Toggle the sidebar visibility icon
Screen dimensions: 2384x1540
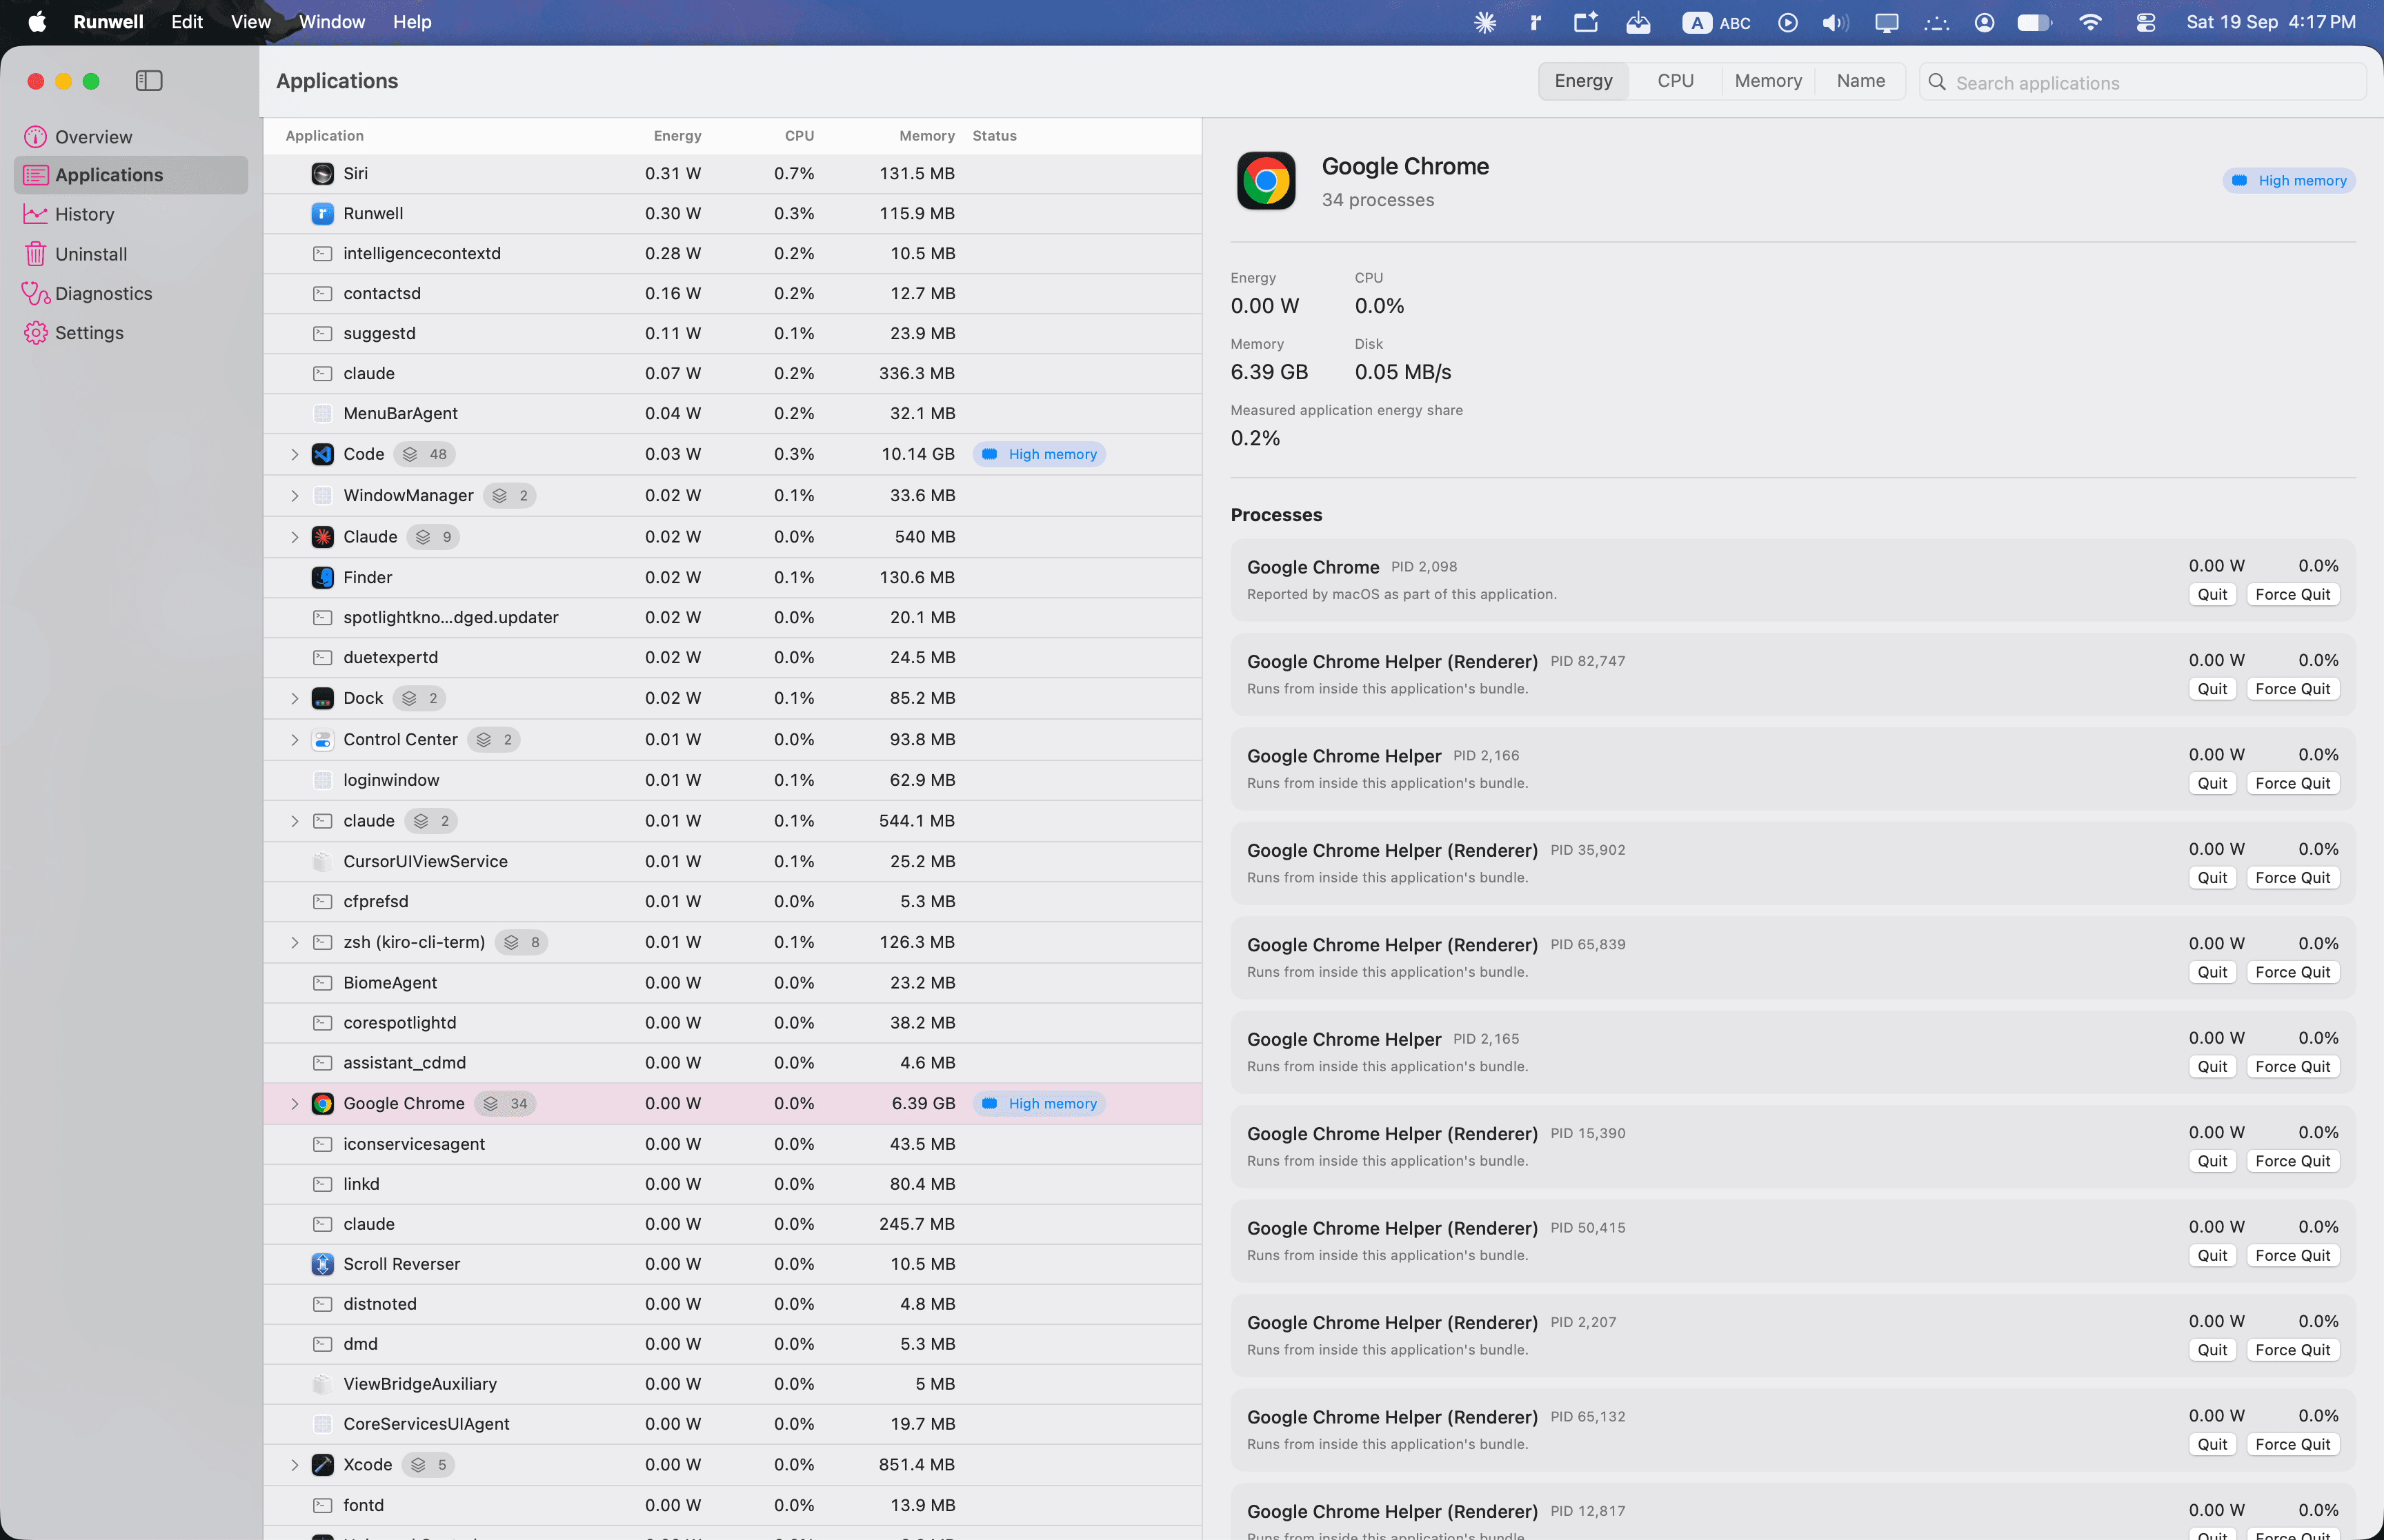click(x=149, y=81)
